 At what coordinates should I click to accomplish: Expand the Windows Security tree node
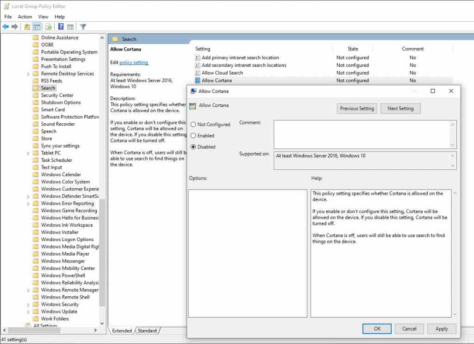(28, 305)
